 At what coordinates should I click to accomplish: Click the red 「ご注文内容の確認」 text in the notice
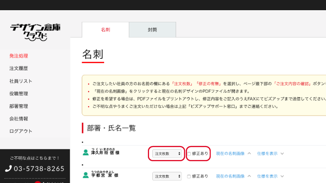point(292,83)
